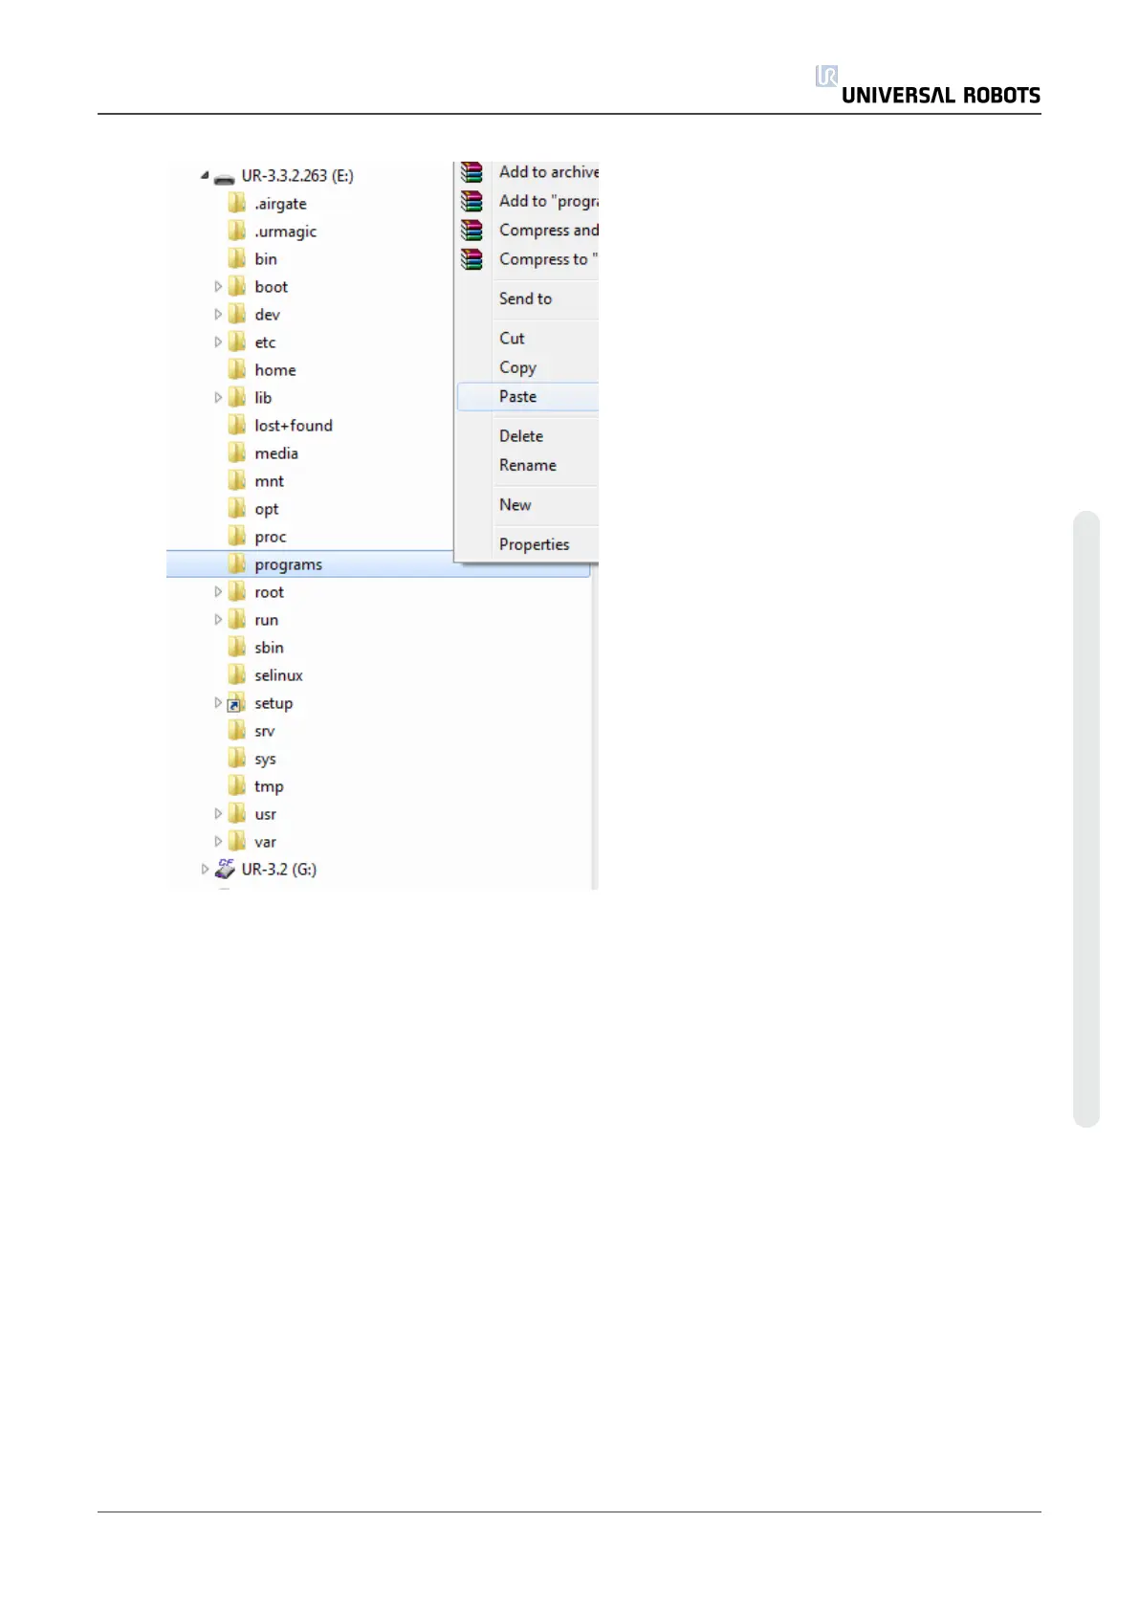Image resolution: width=1139 pixels, height=1611 pixels.
Task: Expand the etc folder
Action: click(x=218, y=342)
